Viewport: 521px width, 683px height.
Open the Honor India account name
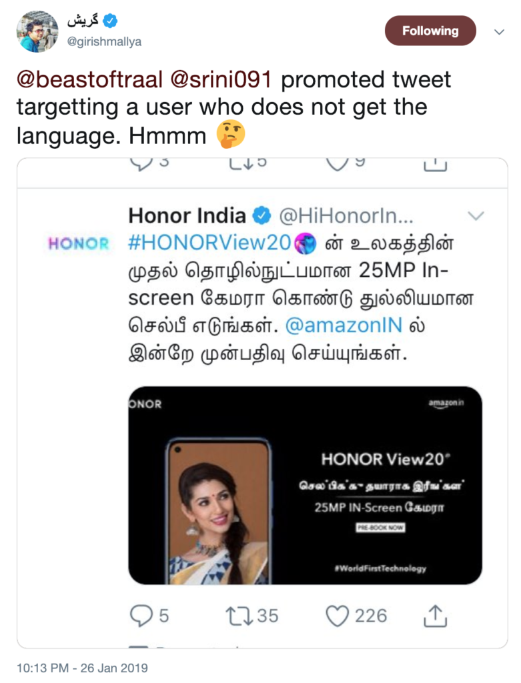click(187, 216)
